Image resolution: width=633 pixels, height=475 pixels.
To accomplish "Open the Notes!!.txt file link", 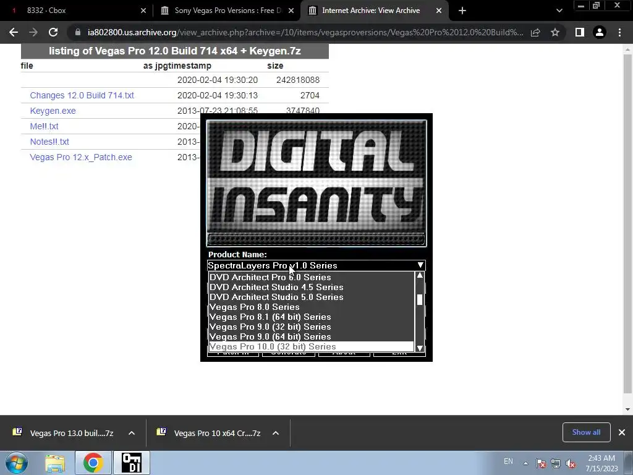I will click(x=49, y=142).
